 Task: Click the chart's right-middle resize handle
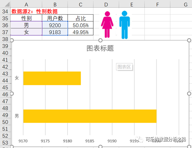189,94
